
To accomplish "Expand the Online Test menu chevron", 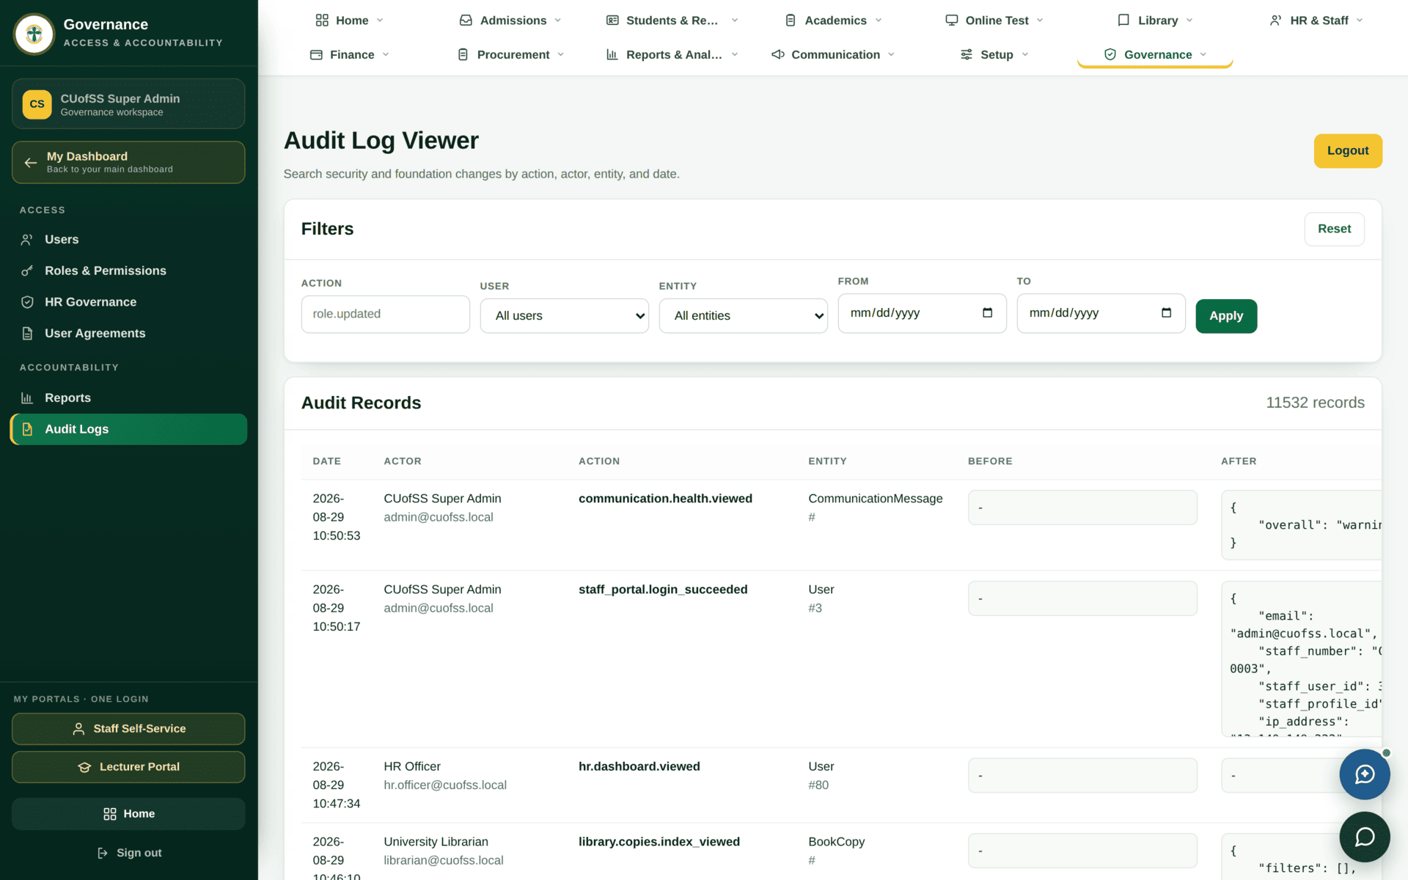I will pos(1040,21).
